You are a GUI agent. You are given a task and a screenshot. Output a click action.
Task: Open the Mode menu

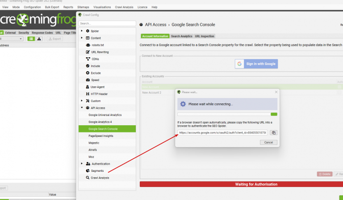point(16,7)
